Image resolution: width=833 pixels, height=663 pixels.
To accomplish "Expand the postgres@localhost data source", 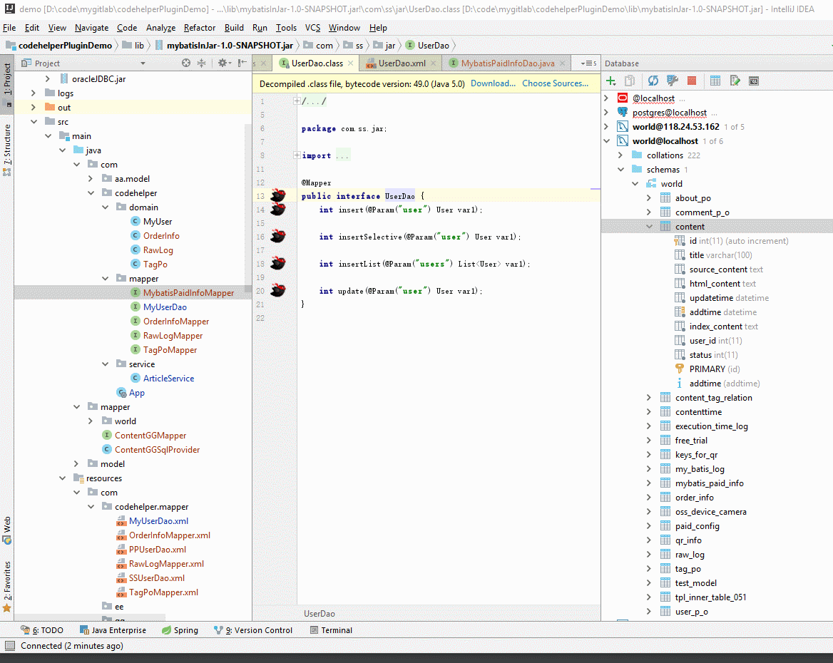I will (x=607, y=112).
